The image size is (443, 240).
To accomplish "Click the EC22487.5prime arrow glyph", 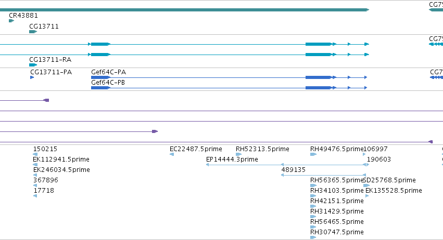I will pyautogui.click(x=172, y=154).
